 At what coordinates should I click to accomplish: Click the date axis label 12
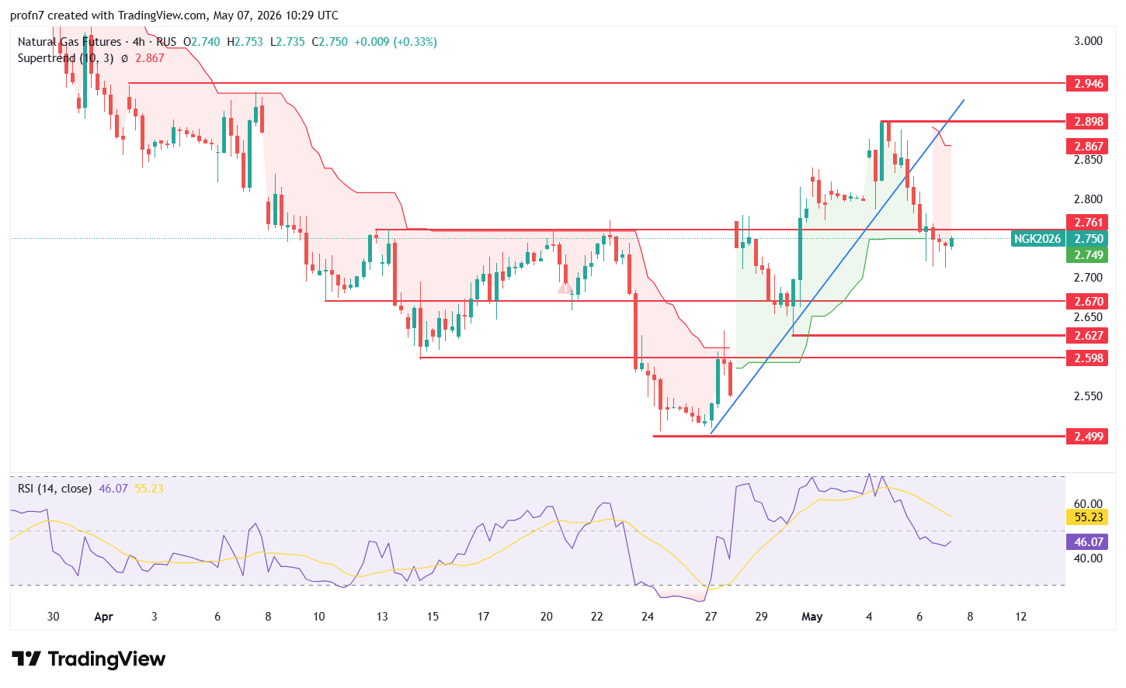pos(1020,617)
